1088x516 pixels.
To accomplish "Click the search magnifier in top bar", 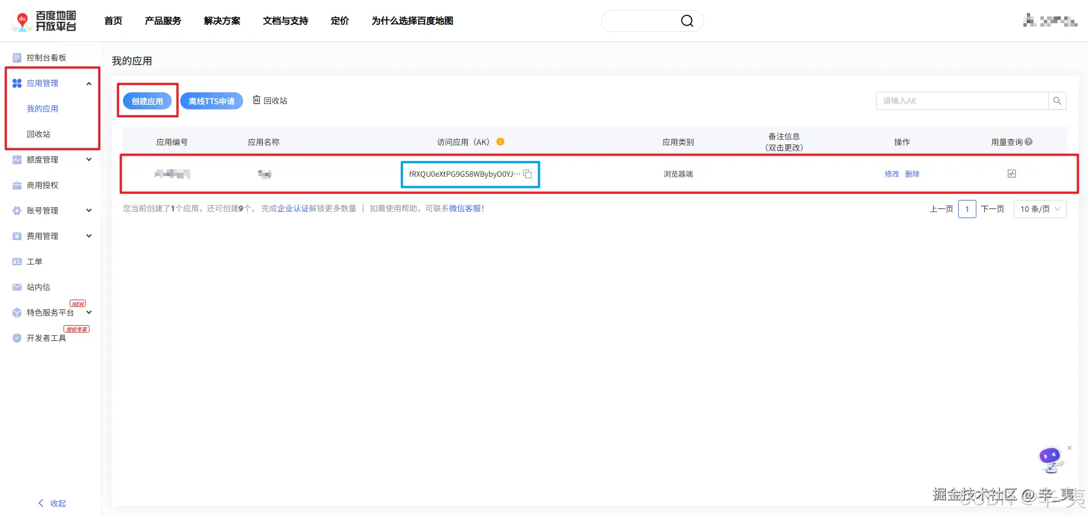I will point(687,21).
